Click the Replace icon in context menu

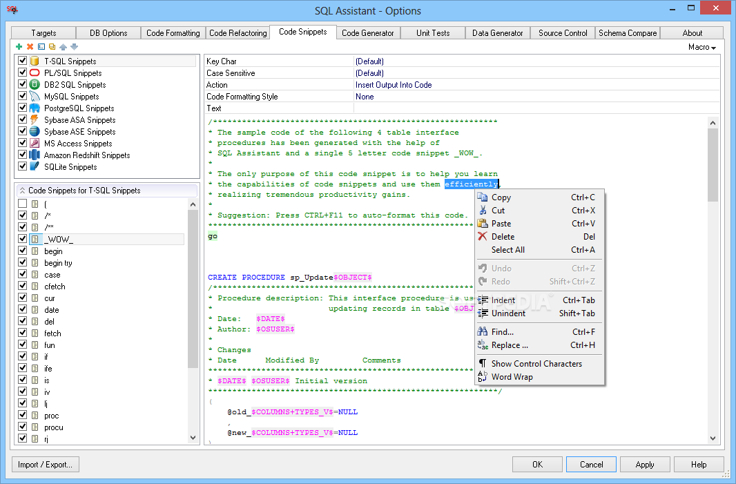click(x=483, y=345)
